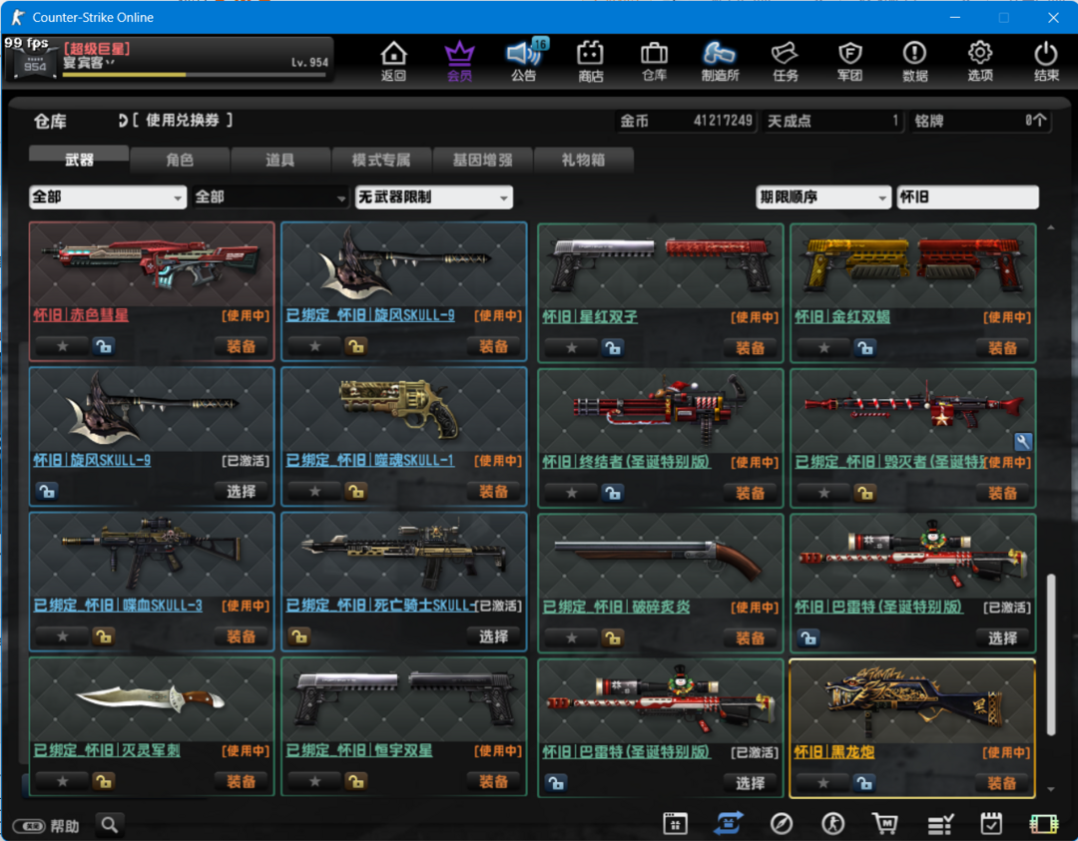
Task: Click 装备 button for 怀旧|黑龙炮
Action: tap(1002, 782)
